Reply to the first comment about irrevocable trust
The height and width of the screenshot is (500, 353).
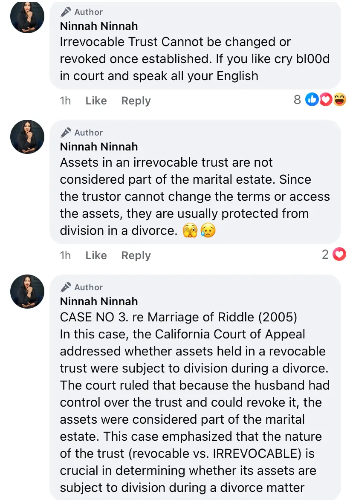[136, 101]
